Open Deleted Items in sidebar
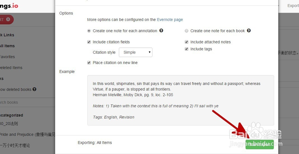This screenshot has width=299, height=154. 11,68
